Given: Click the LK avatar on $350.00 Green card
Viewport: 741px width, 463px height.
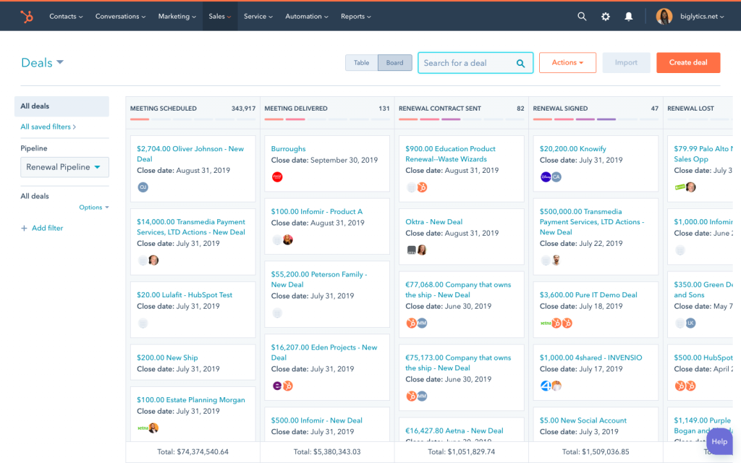Looking at the screenshot, I should (x=691, y=323).
